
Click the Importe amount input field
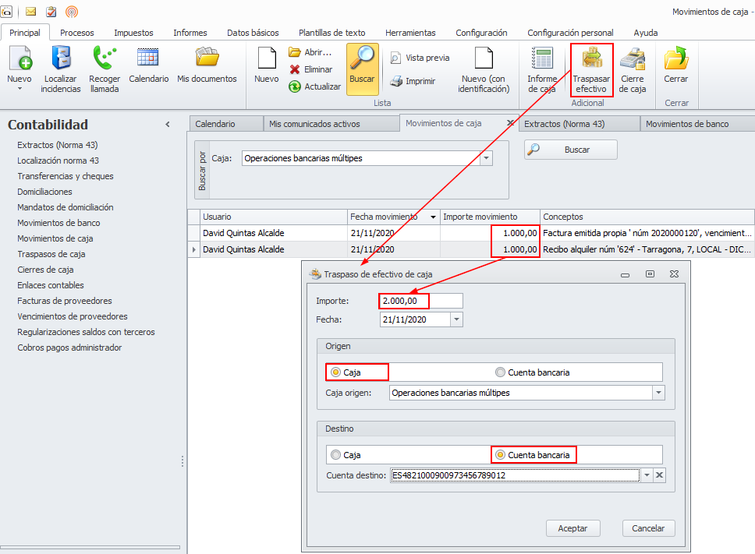(420, 301)
